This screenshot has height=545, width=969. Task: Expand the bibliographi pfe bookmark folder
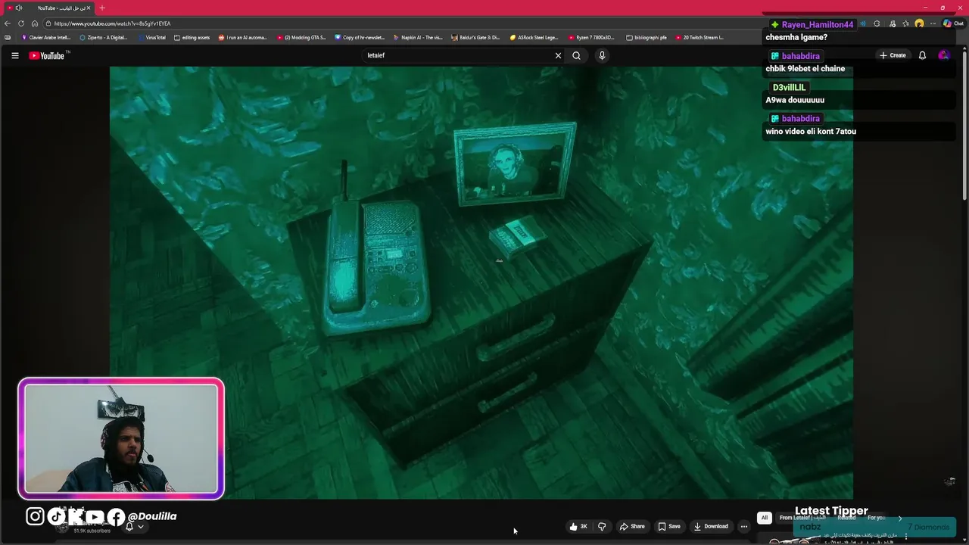pos(647,37)
